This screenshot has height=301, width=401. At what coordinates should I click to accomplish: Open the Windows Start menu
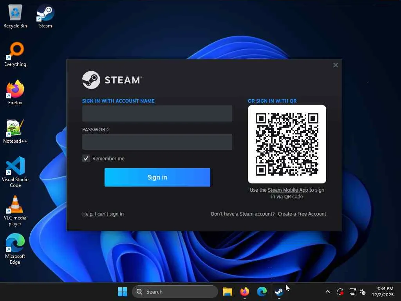[122, 292]
